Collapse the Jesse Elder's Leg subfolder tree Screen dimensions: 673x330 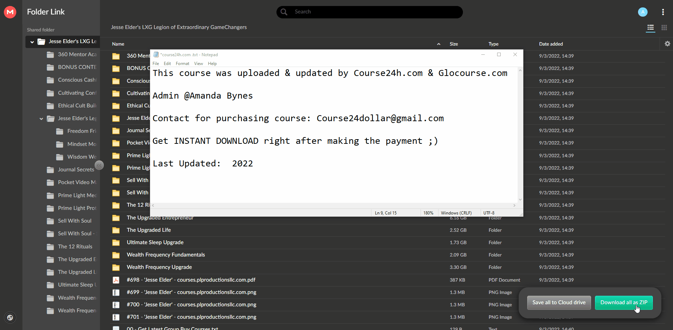click(x=41, y=119)
